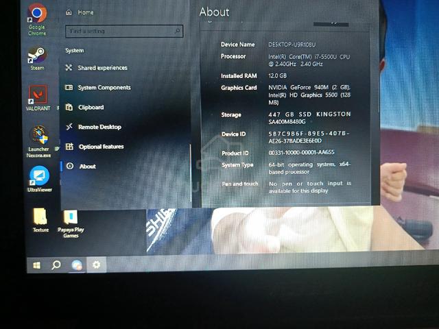Click the About page title

click(214, 12)
